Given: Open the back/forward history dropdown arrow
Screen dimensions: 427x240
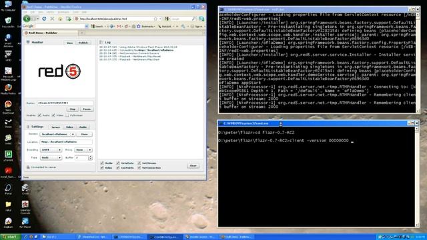Looking at the screenshot, I should [x=37, y=19].
